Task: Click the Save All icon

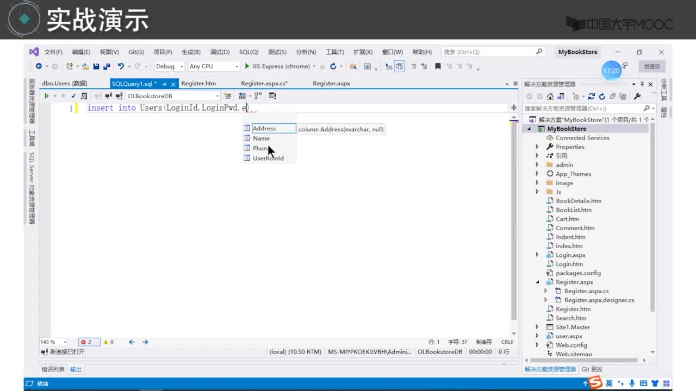Action: coord(107,66)
